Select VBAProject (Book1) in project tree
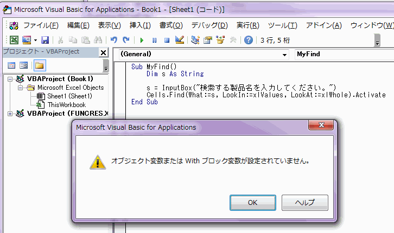 point(60,79)
